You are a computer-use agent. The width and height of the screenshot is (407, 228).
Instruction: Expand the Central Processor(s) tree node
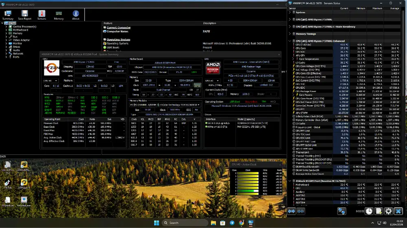(6, 27)
